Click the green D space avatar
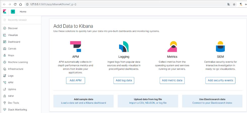Screen dimensions: 247x113 (13, 12)
